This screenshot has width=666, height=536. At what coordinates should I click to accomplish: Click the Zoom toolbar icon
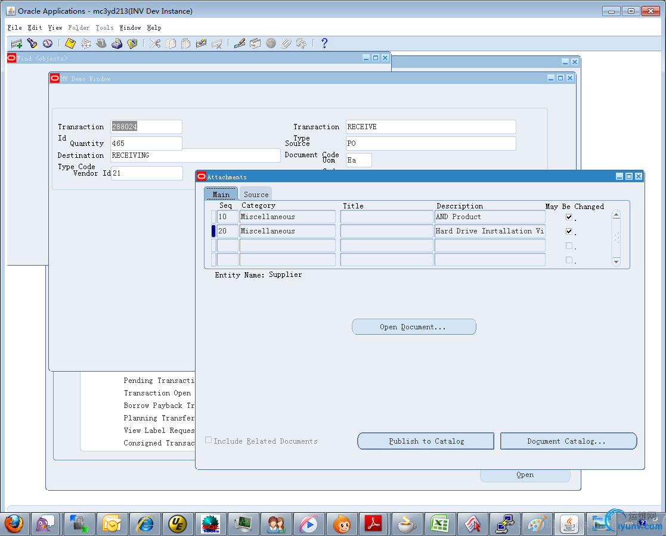pos(255,43)
